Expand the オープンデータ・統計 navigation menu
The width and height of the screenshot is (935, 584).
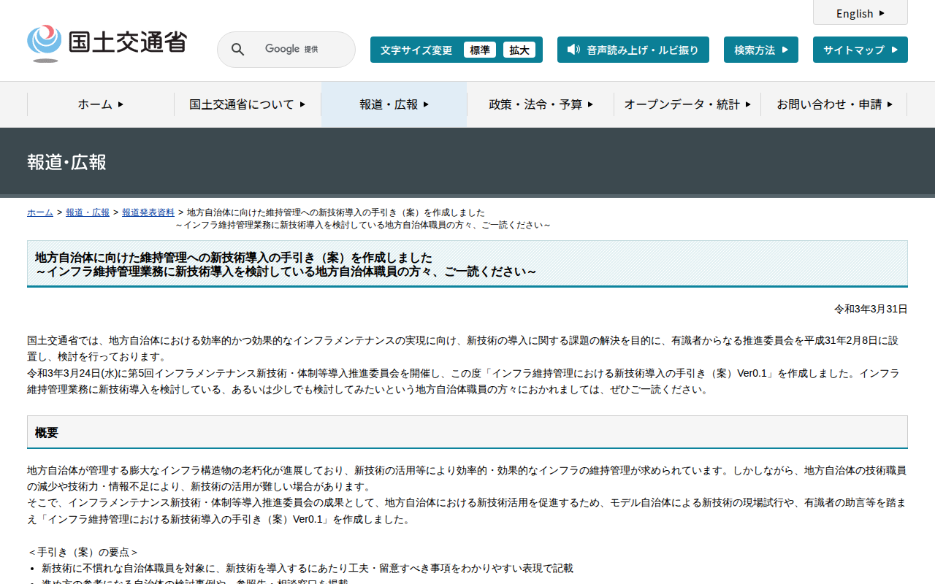point(687,104)
